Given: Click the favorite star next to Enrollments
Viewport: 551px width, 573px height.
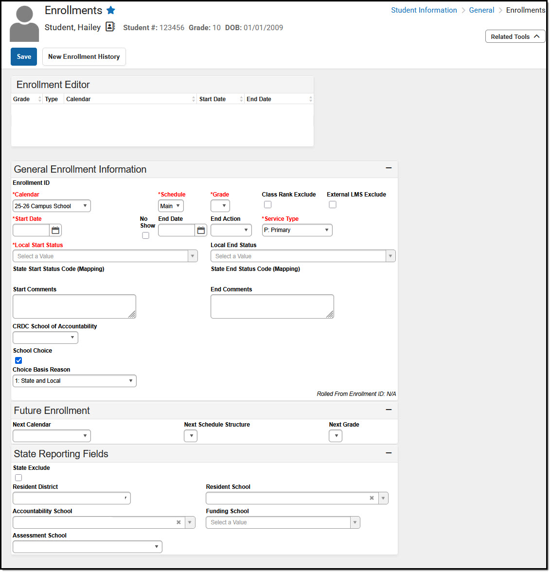Looking at the screenshot, I should 111,10.
